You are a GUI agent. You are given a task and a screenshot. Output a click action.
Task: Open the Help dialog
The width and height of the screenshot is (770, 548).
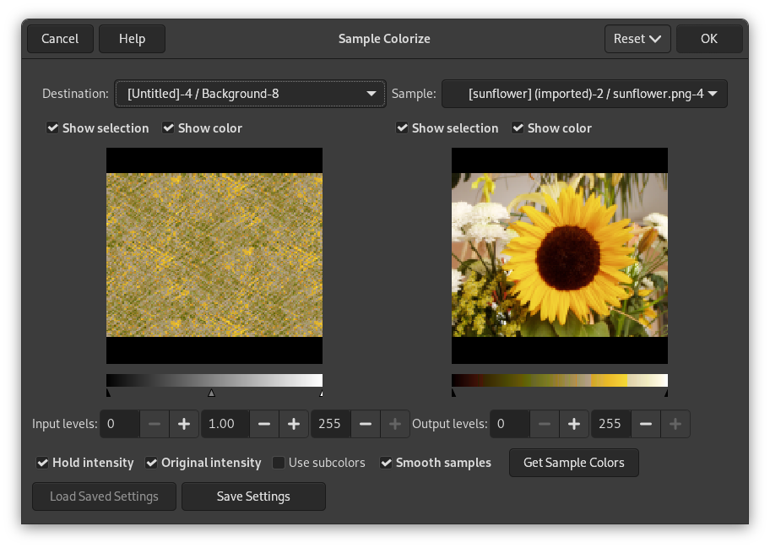click(132, 38)
